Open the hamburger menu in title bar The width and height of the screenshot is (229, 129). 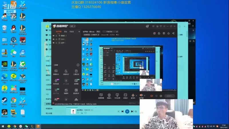pos(164,26)
